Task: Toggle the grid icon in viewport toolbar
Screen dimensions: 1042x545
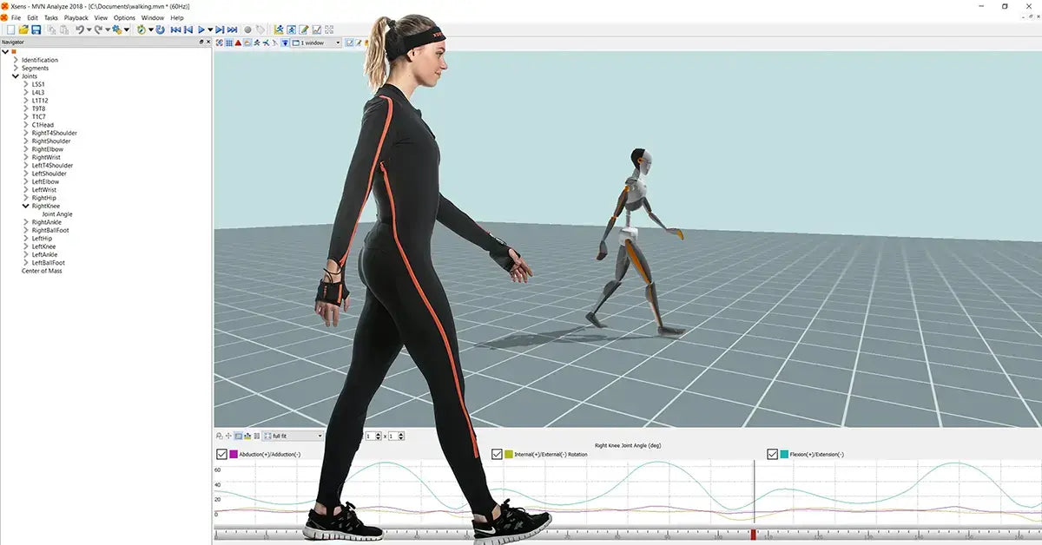Action: pos(229,43)
